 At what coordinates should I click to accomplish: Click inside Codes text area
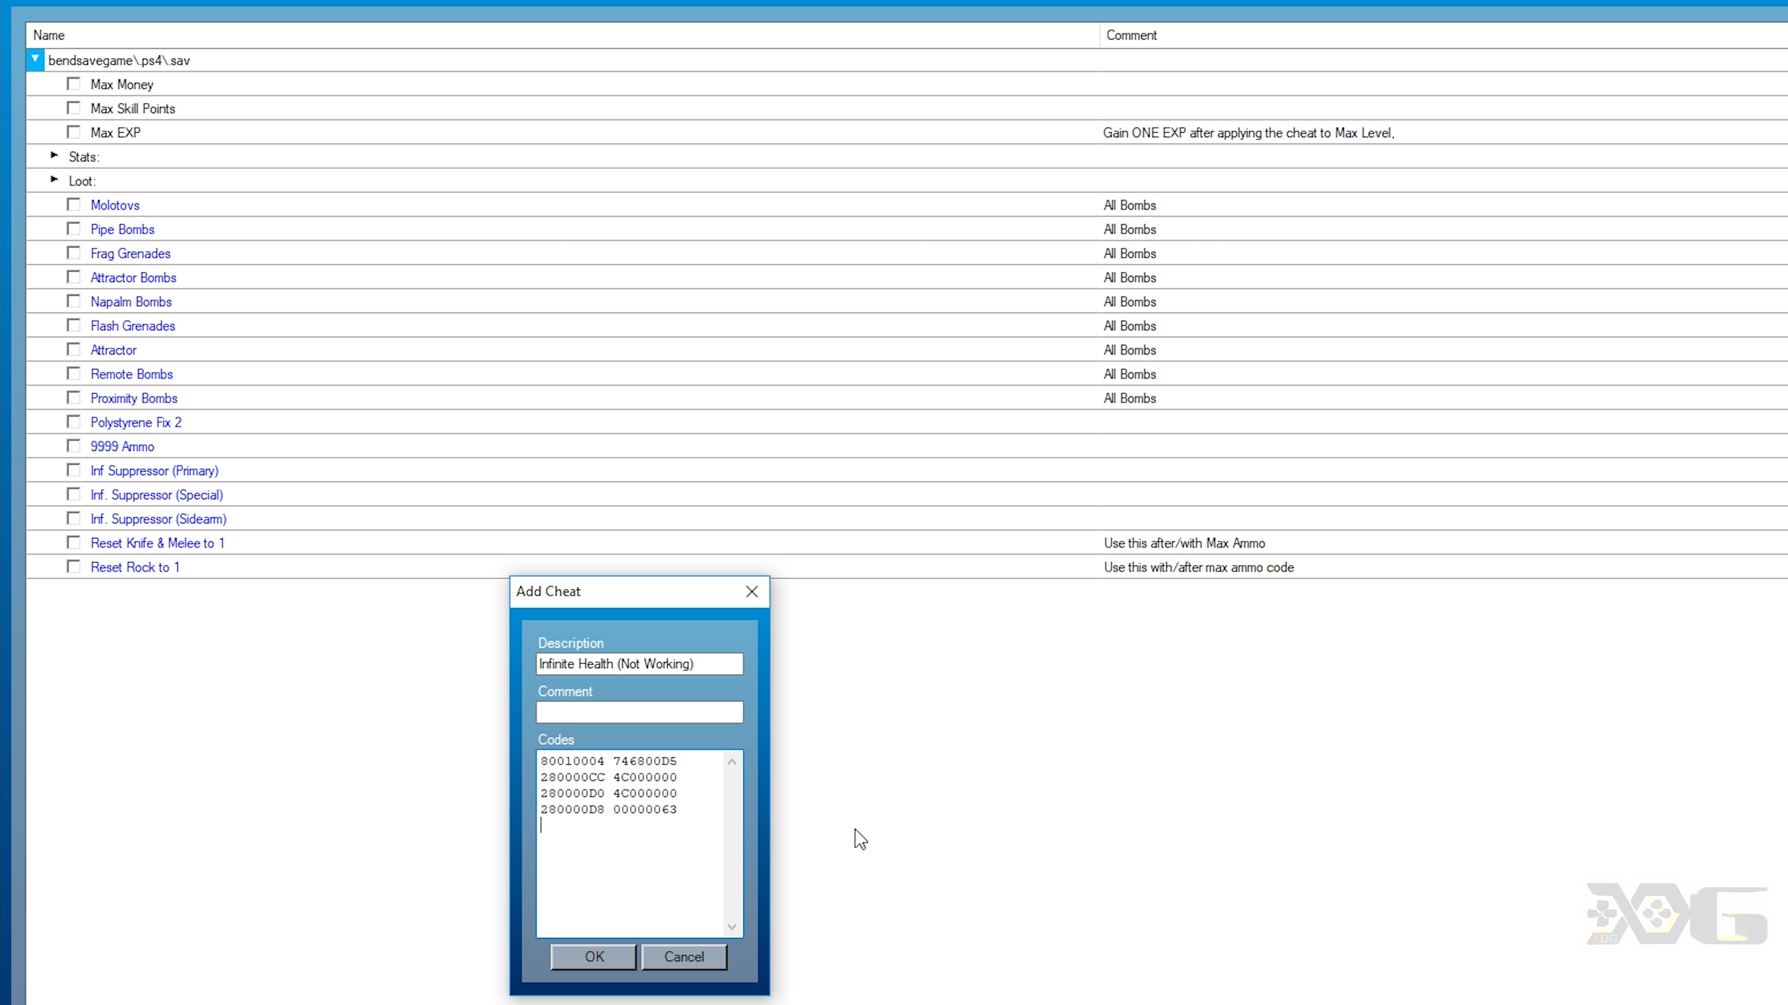pos(638,841)
